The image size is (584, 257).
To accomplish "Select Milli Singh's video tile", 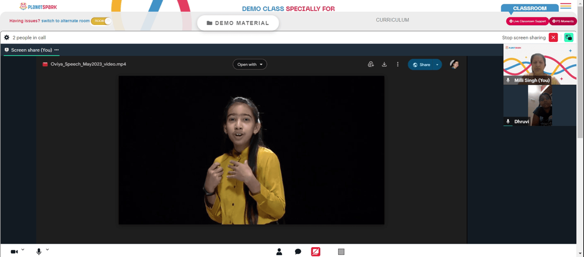I will tap(540, 65).
